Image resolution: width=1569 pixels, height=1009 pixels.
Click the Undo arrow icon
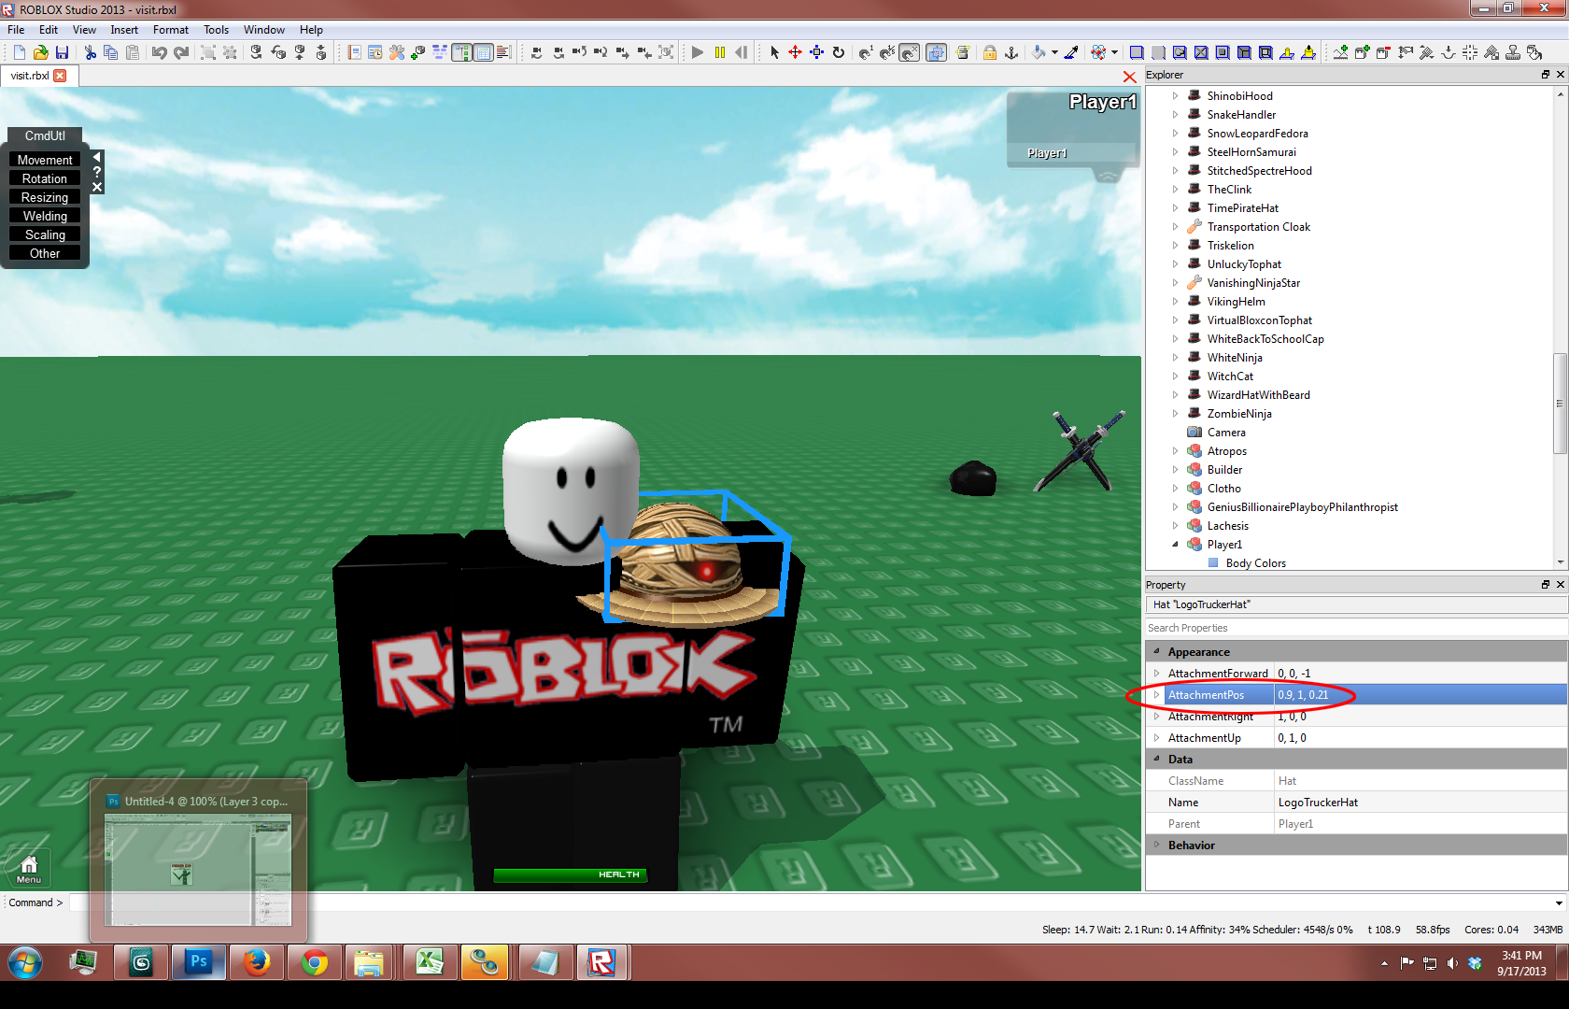(x=160, y=52)
